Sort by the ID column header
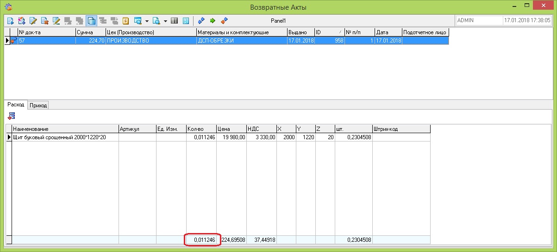Viewport: 557px width, 252px height. (329, 32)
